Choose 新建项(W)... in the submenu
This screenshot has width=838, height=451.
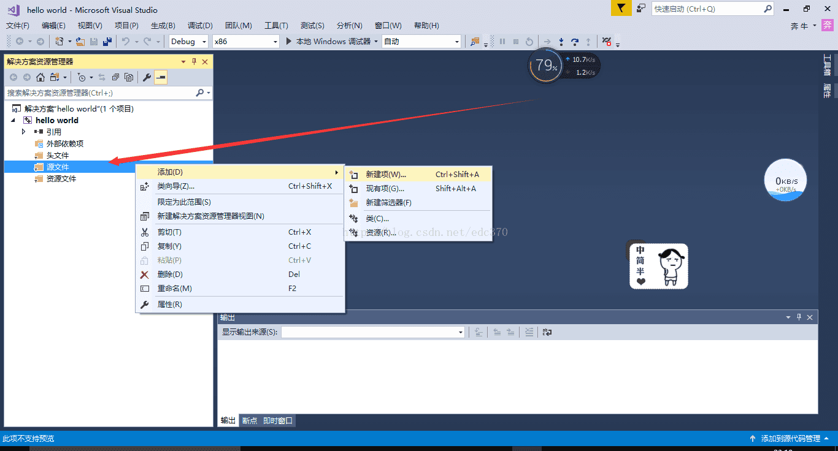click(418, 175)
